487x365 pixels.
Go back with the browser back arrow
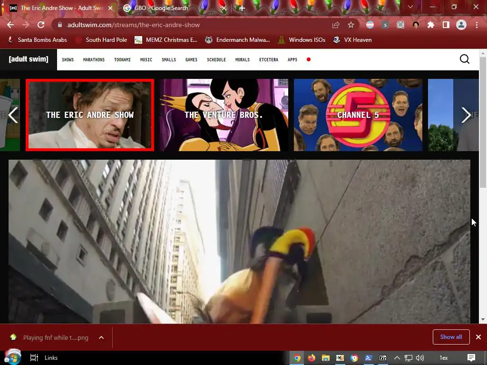click(x=10, y=25)
